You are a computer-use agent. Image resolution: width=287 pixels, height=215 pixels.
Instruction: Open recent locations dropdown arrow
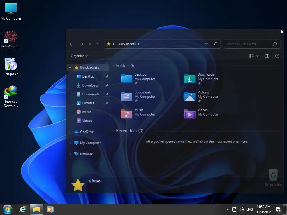click(x=90, y=44)
